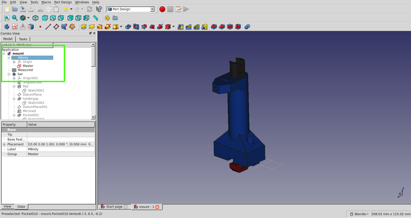Screen dimensions: 411x218
Task: Open the File menu
Action: (4, 2)
